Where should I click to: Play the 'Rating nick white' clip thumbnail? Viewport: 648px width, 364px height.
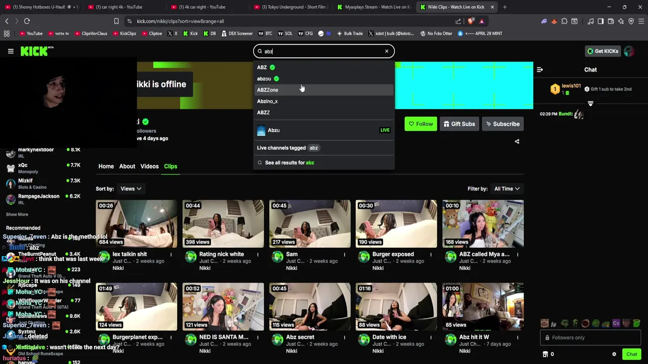(x=223, y=223)
